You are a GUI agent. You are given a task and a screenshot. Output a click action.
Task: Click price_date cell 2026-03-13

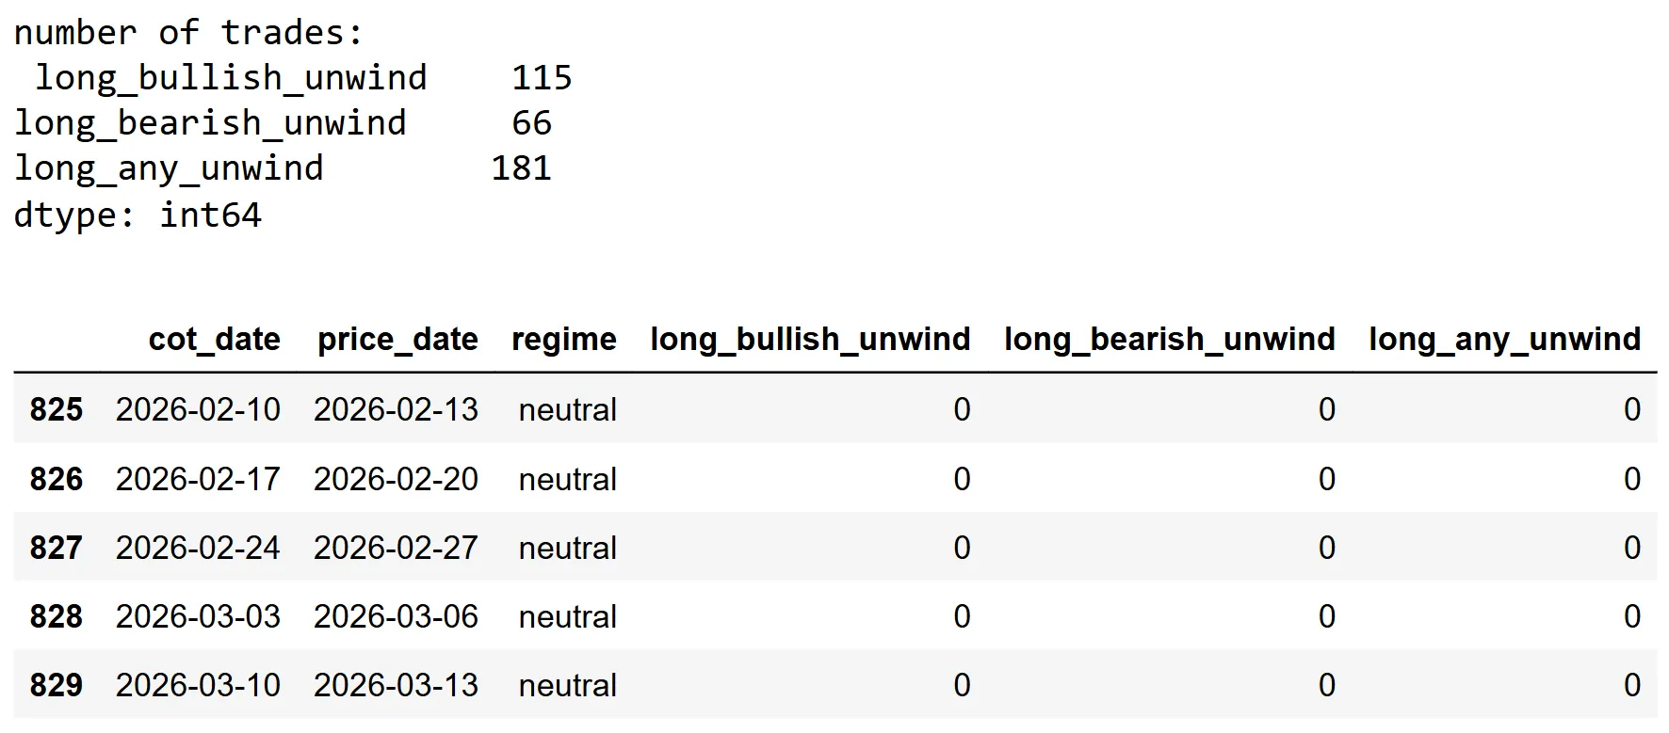coord(396,685)
